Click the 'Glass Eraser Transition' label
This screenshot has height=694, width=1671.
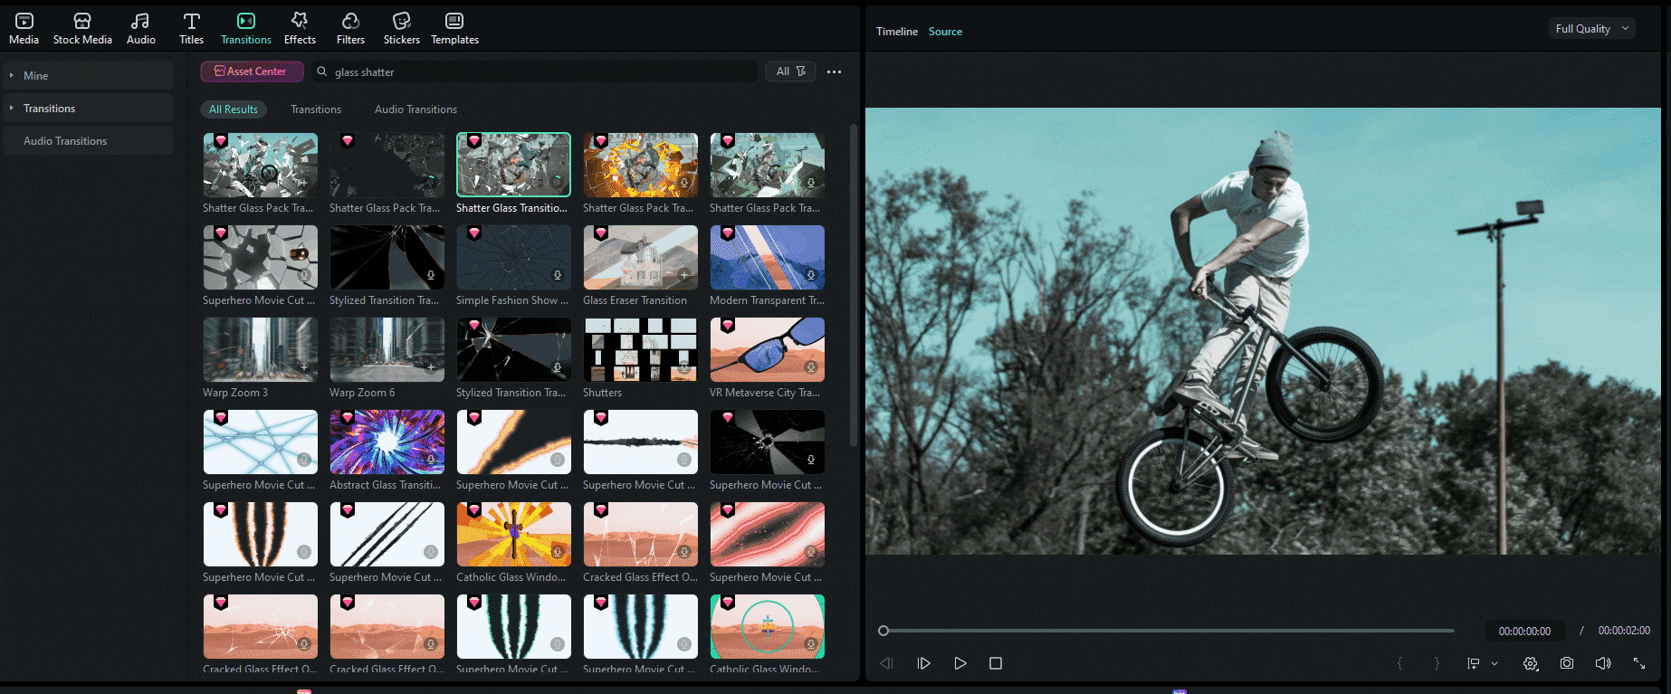pos(635,300)
